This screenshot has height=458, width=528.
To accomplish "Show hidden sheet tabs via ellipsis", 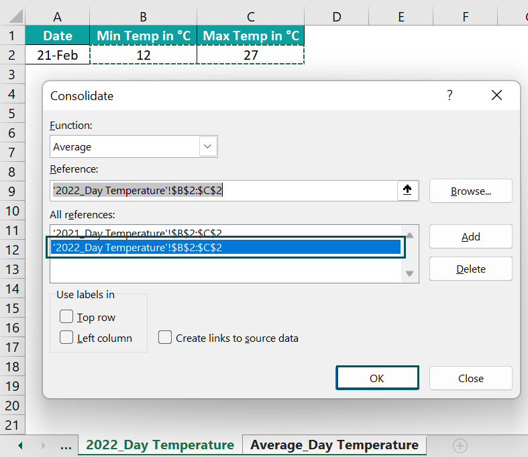I will click(x=66, y=446).
